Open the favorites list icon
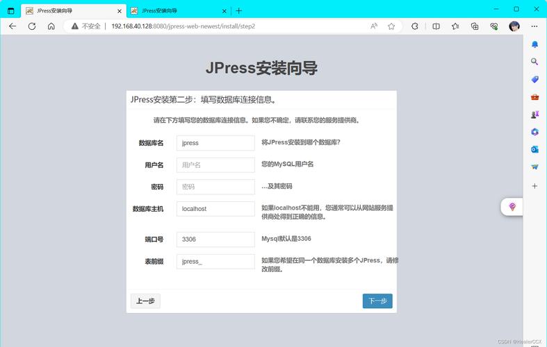The height and width of the screenshot is (347, 547). pyautogui.click(x=455, y=26)
